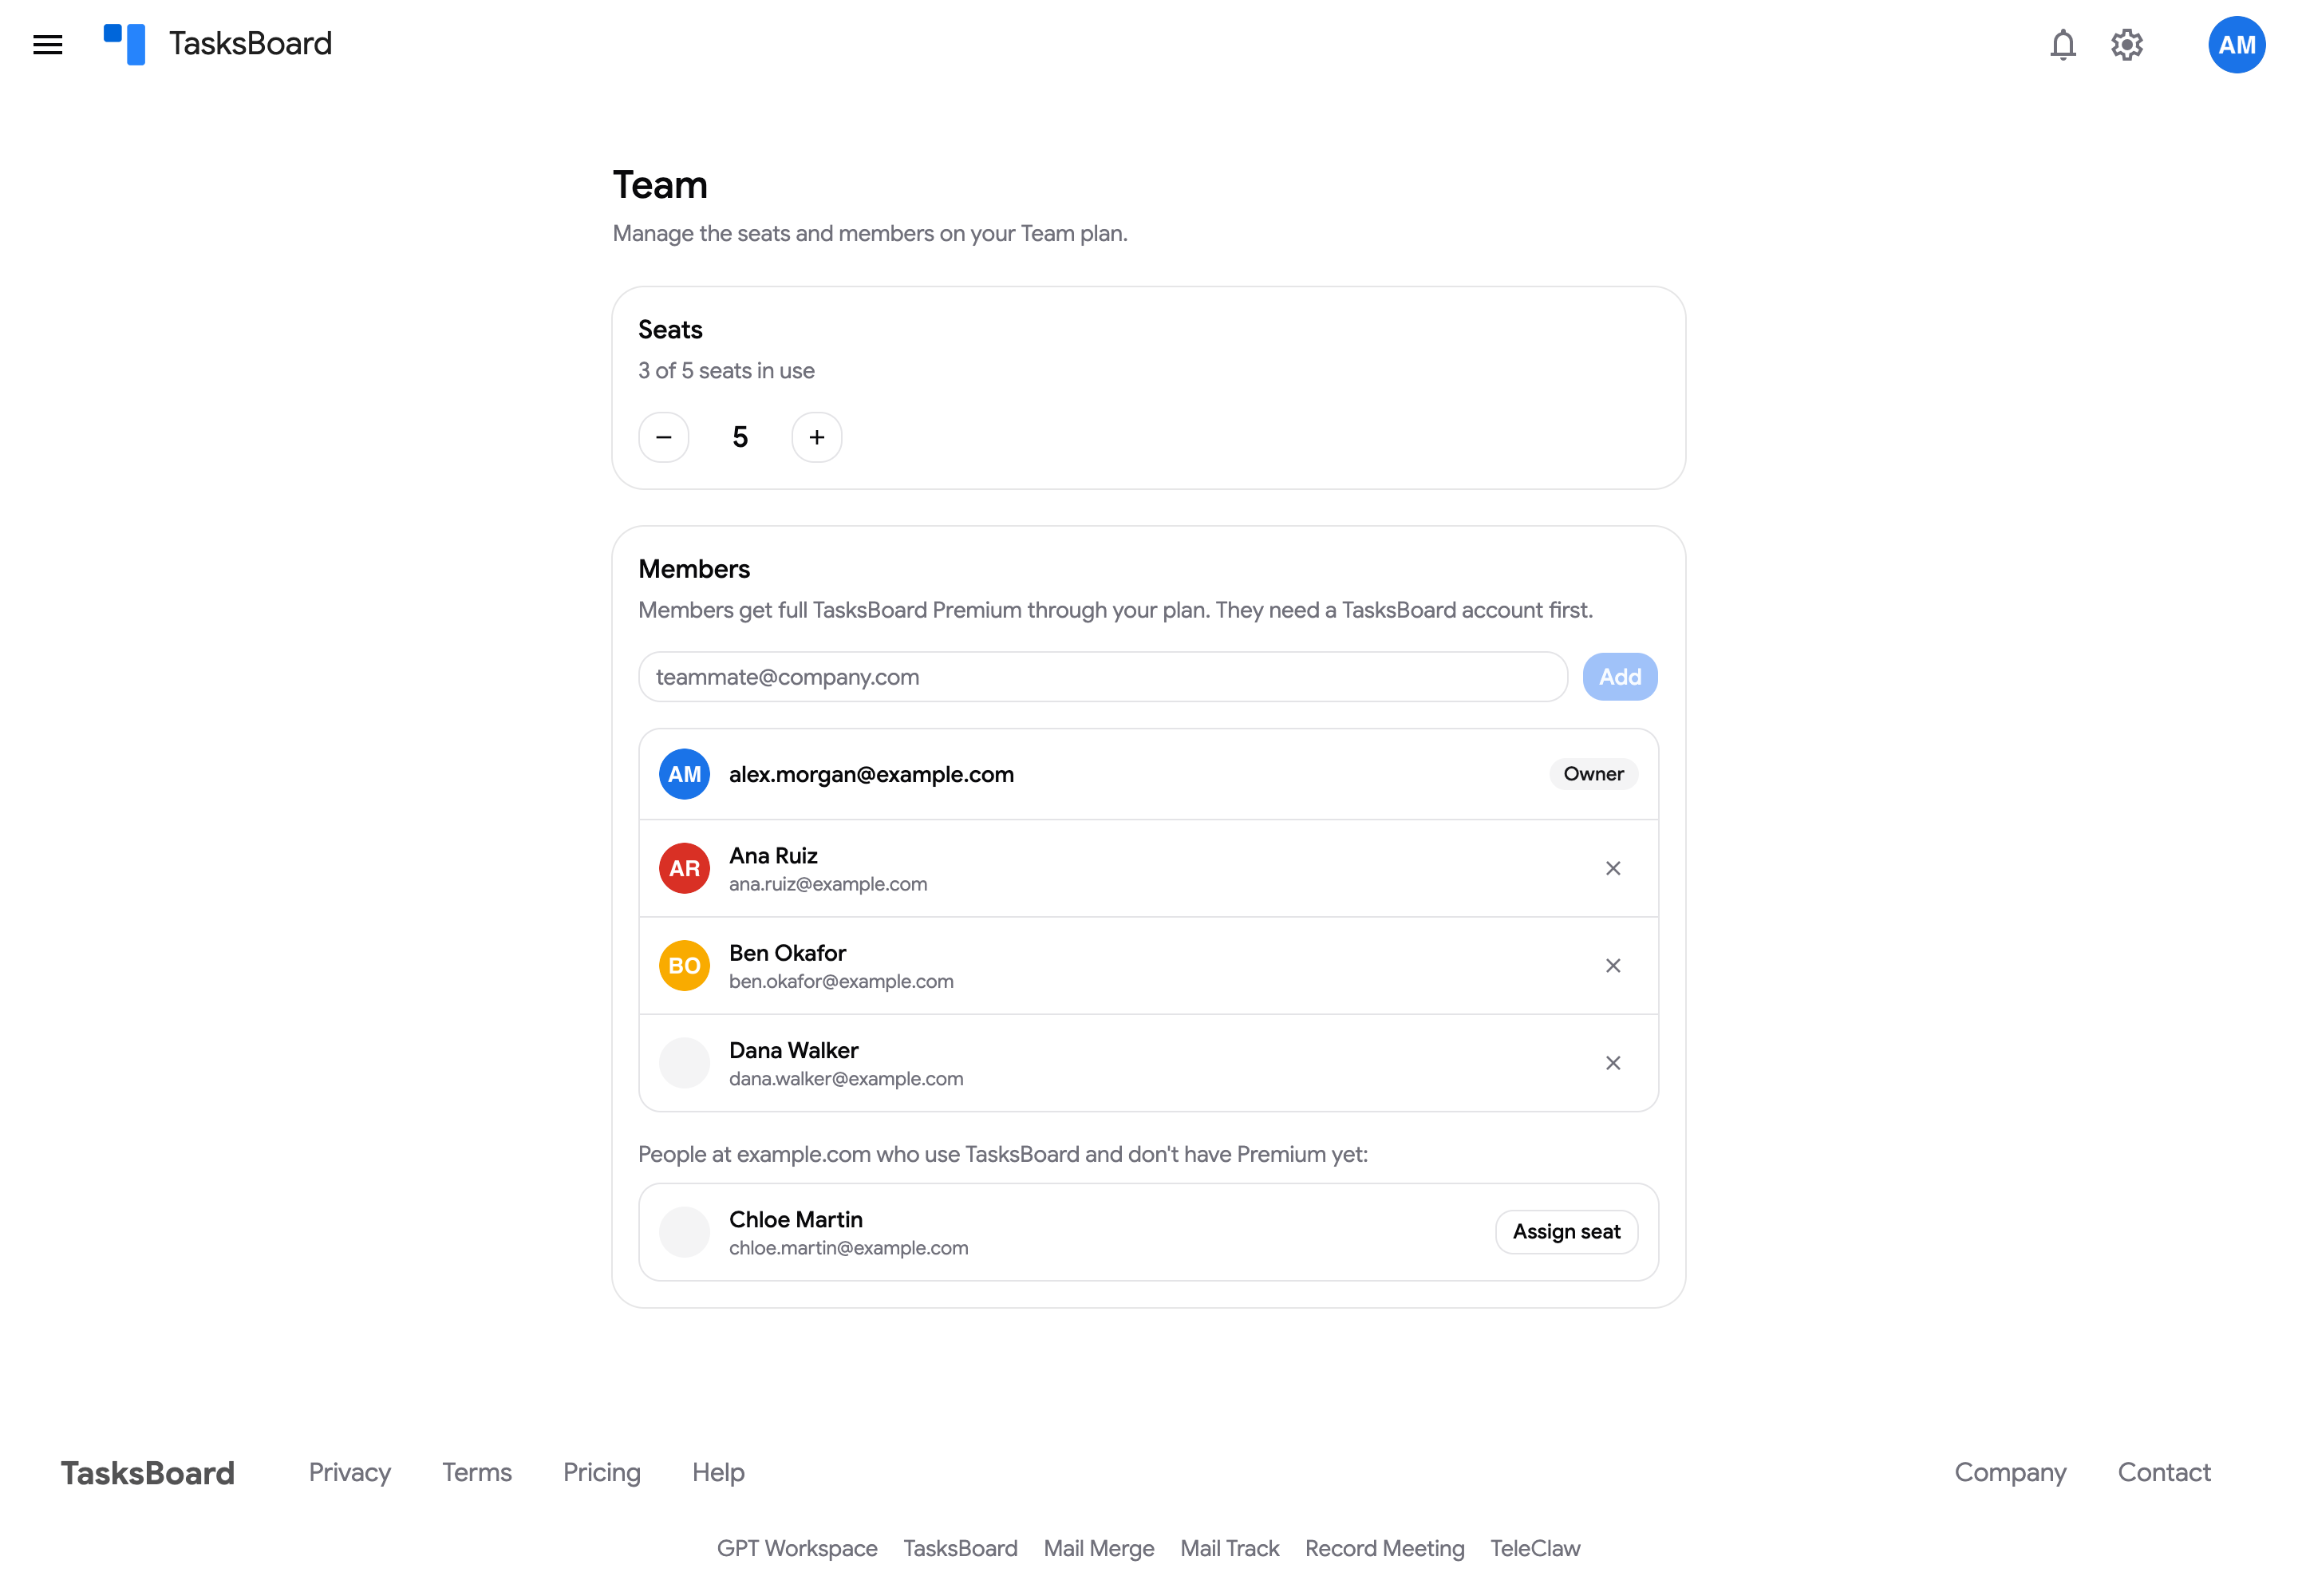The height and width of the screenshot is (1596, 2298).
Task: Click the bold TasksBoard footer wordmark
Action: (148, 1473)
